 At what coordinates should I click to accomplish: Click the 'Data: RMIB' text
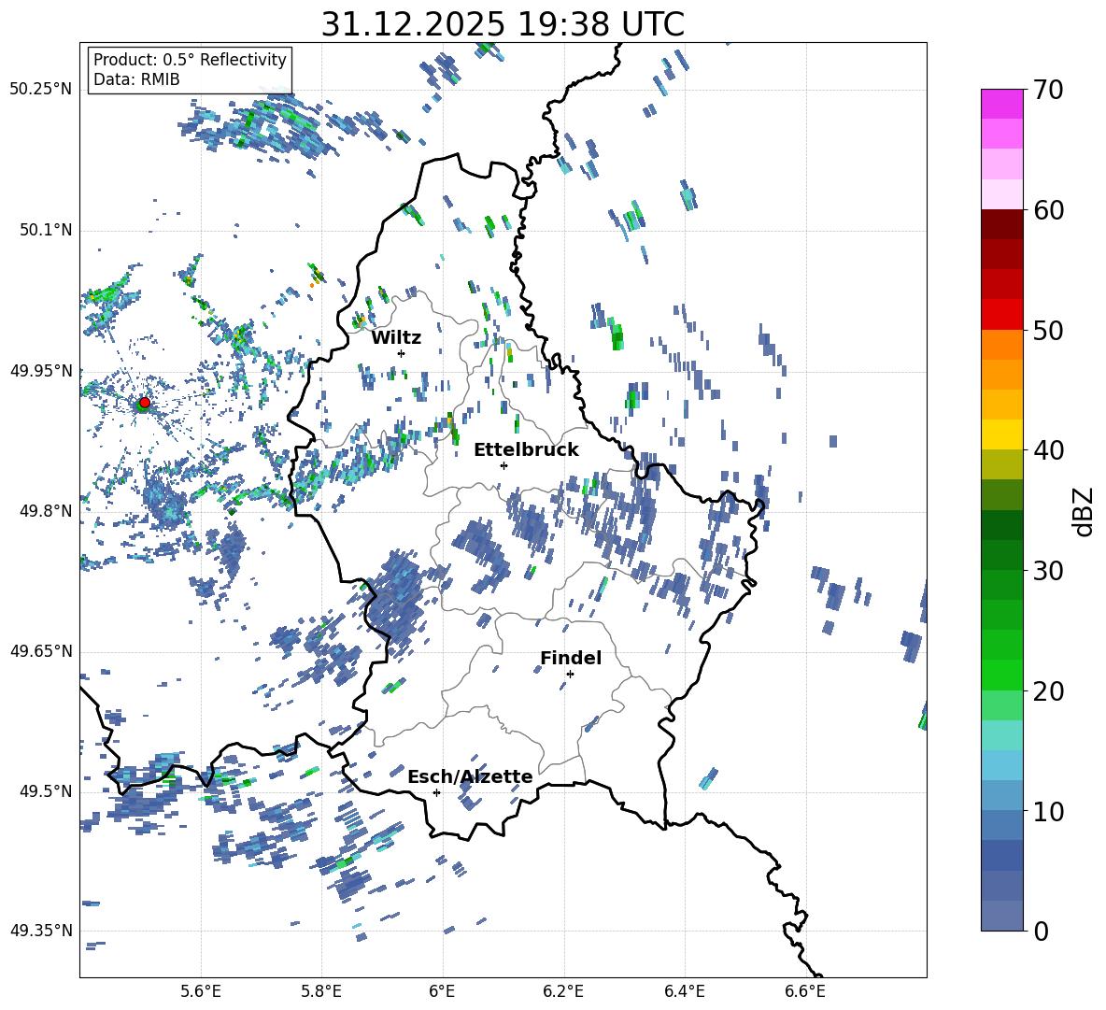(136, 79)
